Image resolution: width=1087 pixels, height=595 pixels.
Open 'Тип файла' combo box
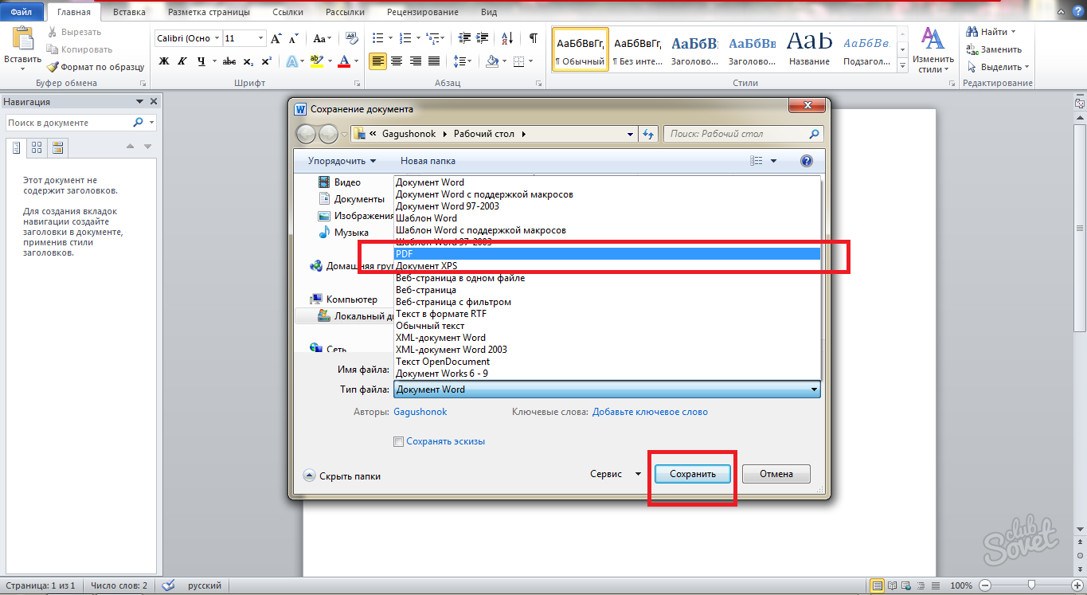pyautogui.click(x=607, y=389)
